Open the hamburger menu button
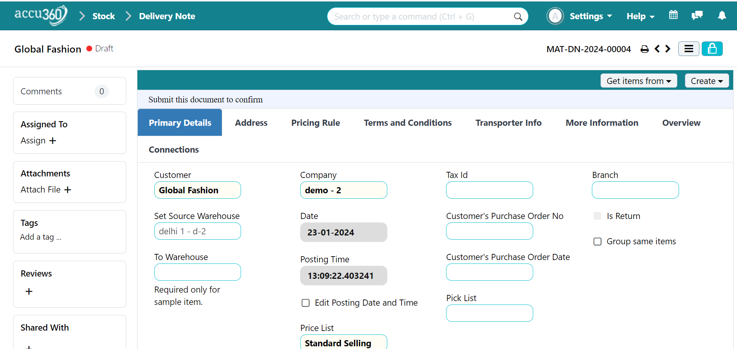This screenshot has height=349, width=737. (689, 49)
